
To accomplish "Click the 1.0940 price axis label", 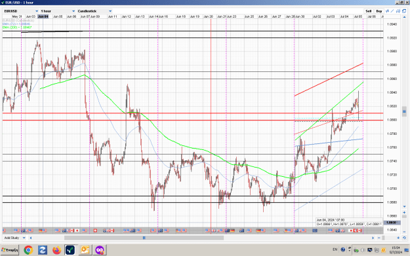I will pos(392,24).
